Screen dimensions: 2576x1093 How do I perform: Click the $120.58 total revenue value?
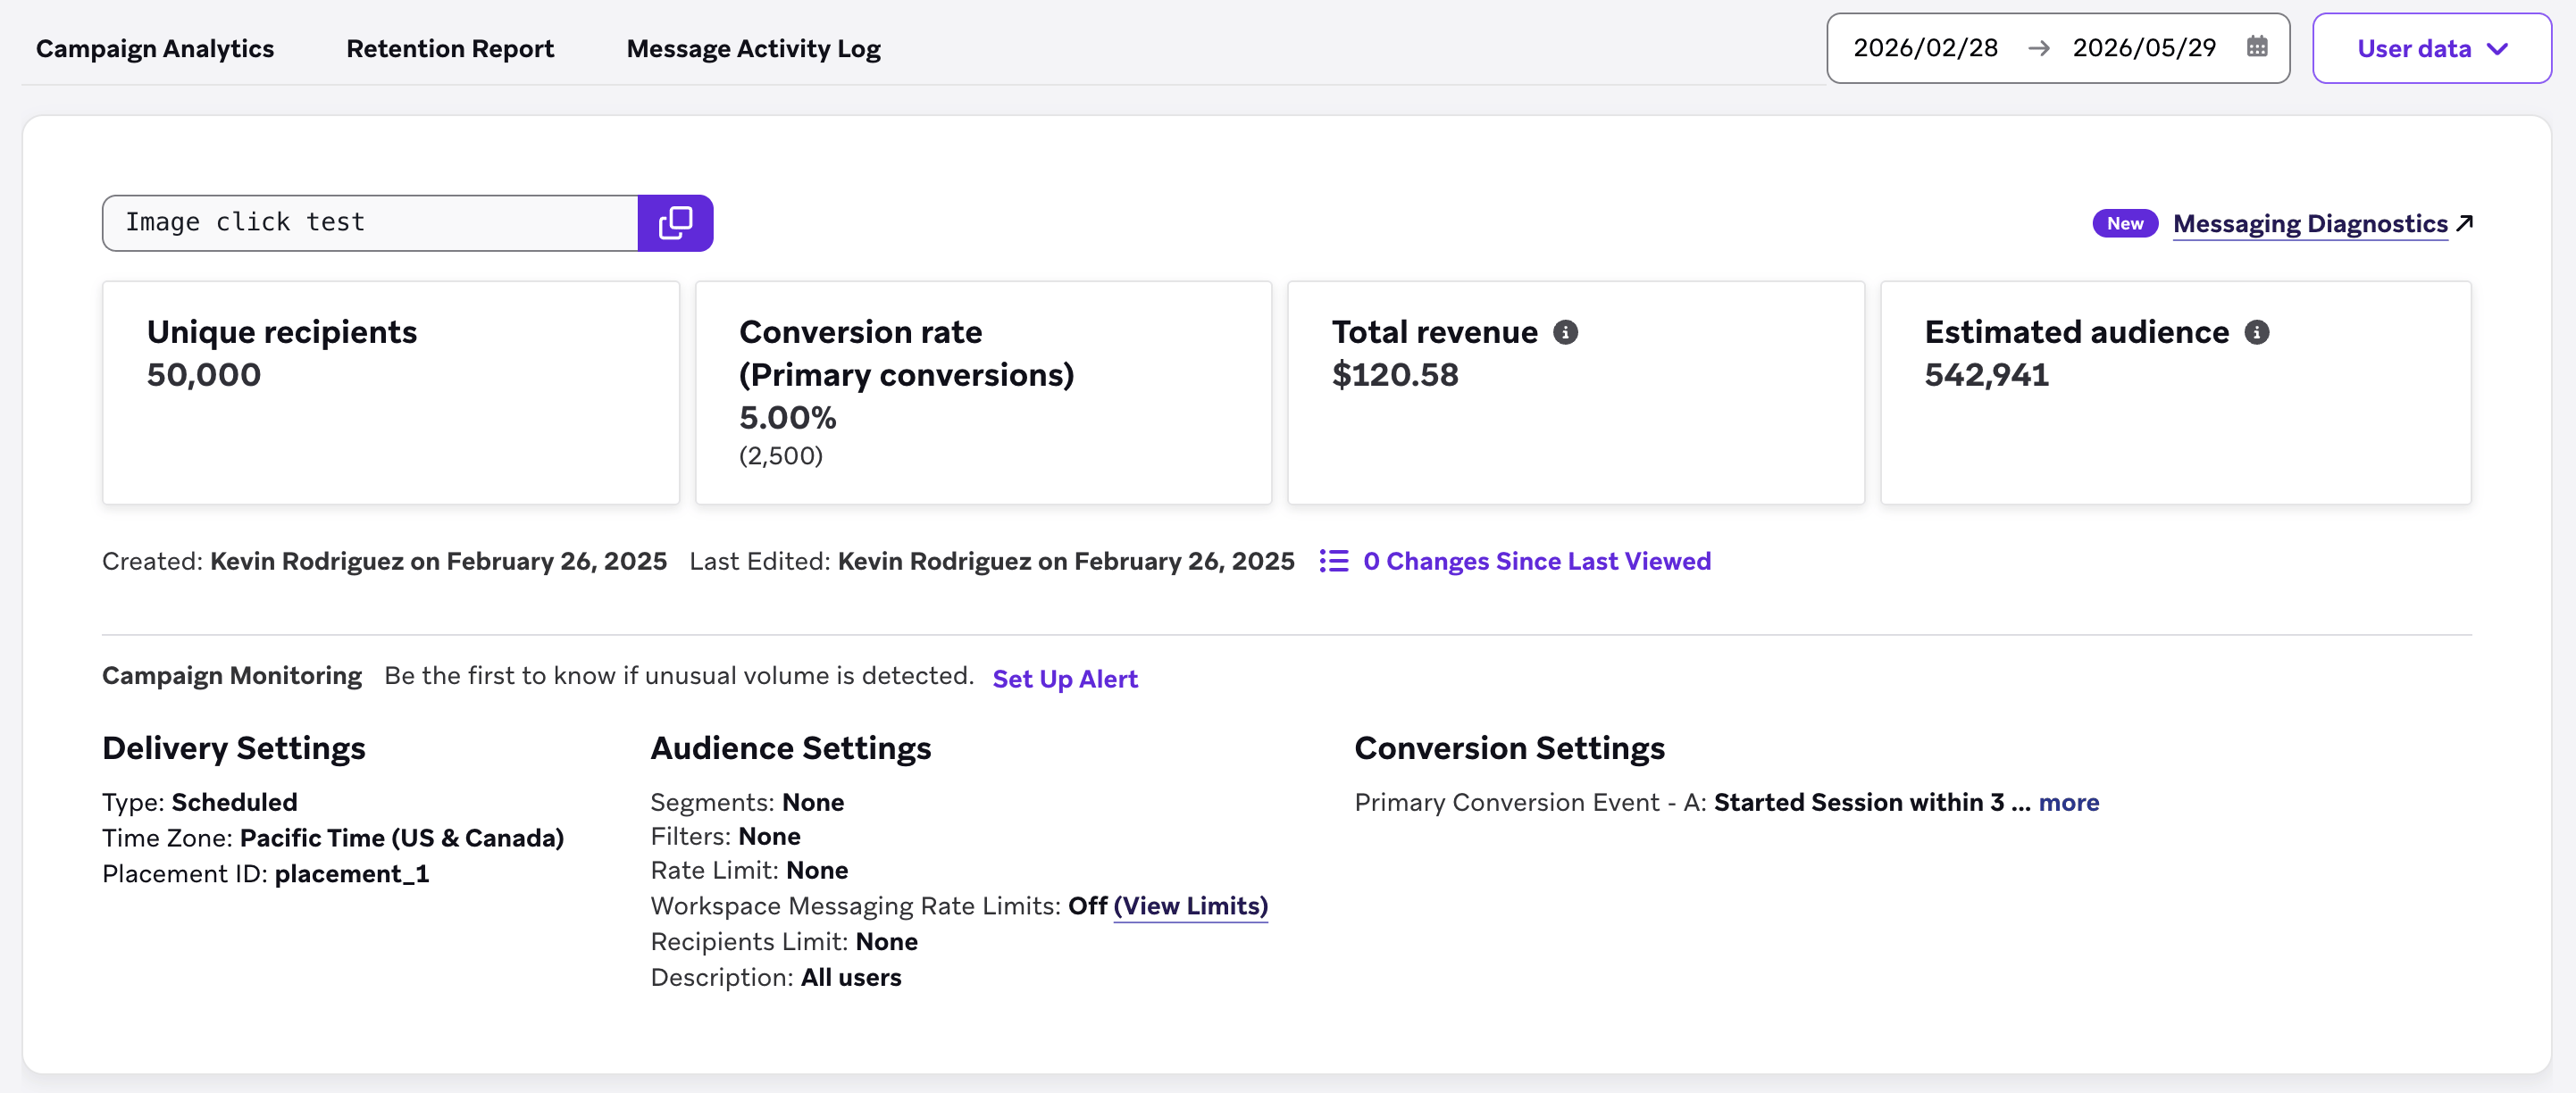point(1395,375)
